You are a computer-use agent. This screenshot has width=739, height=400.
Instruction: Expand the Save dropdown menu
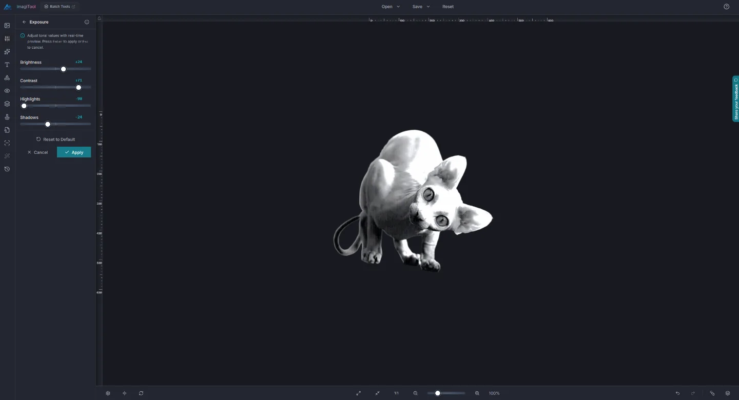[421, 7]
